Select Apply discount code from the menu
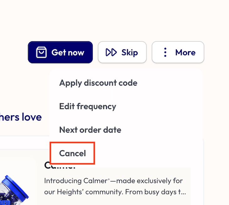This screenshot has height=205, width=229. pyautogui.click(x=98, y=83)
